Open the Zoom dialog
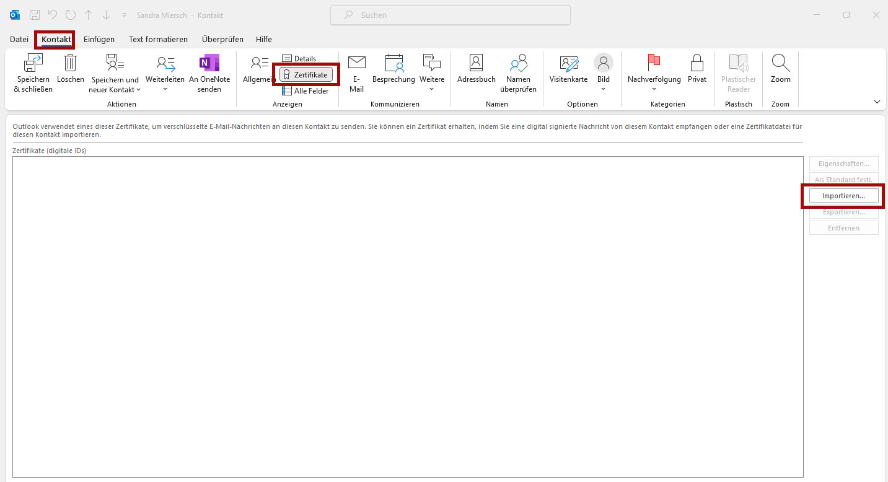 [x=780, y=69]
